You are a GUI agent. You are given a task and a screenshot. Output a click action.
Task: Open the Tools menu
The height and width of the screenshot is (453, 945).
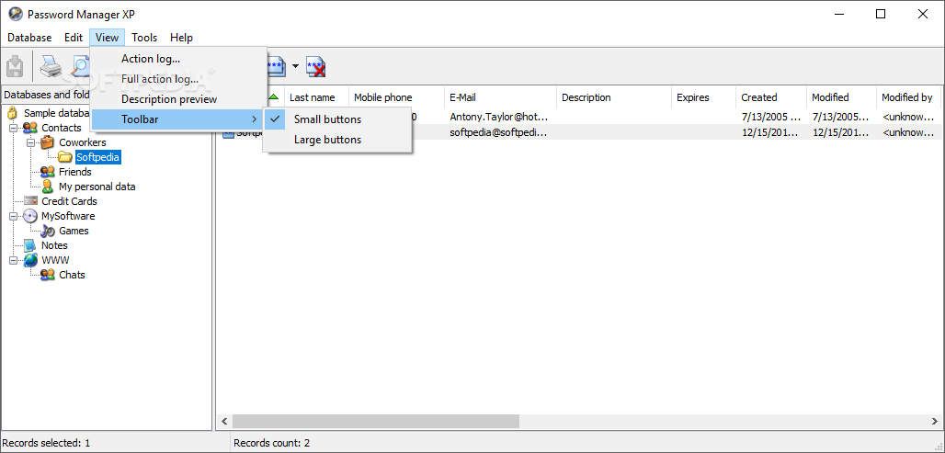pos(144,38)
